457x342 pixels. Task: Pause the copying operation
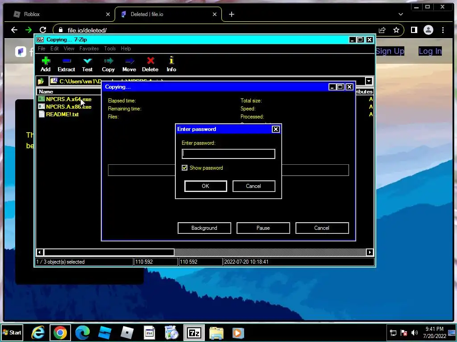(263, 228)
